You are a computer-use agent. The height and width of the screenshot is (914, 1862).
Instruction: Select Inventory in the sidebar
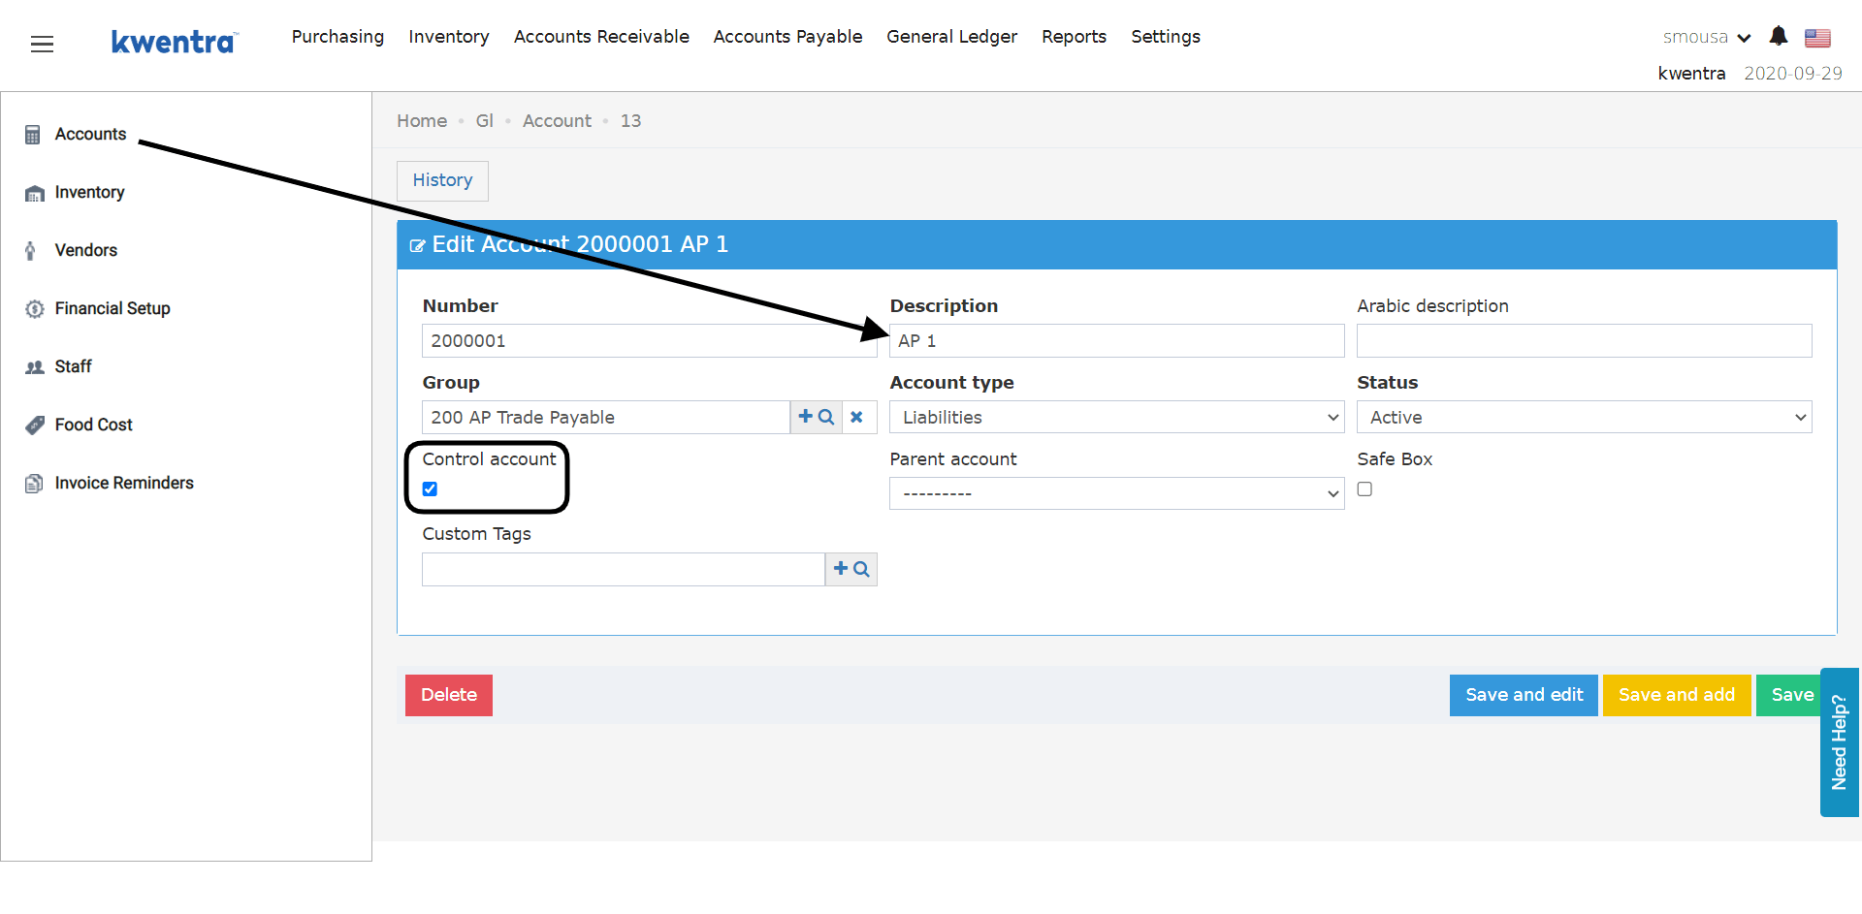(89, 193)
